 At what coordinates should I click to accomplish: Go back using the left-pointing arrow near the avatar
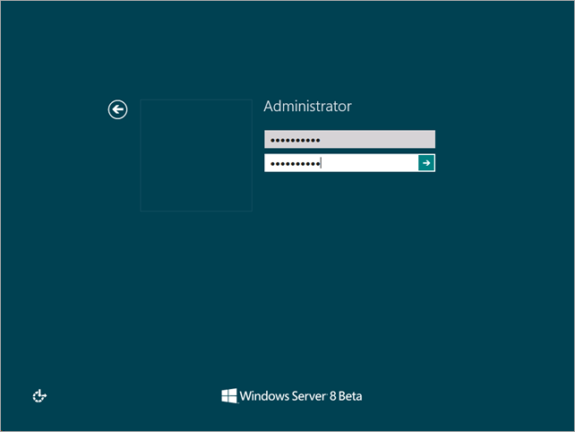(117, 109)
